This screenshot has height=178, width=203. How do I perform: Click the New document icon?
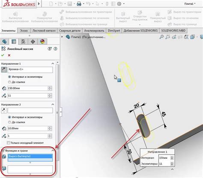[x=51, y=4]
